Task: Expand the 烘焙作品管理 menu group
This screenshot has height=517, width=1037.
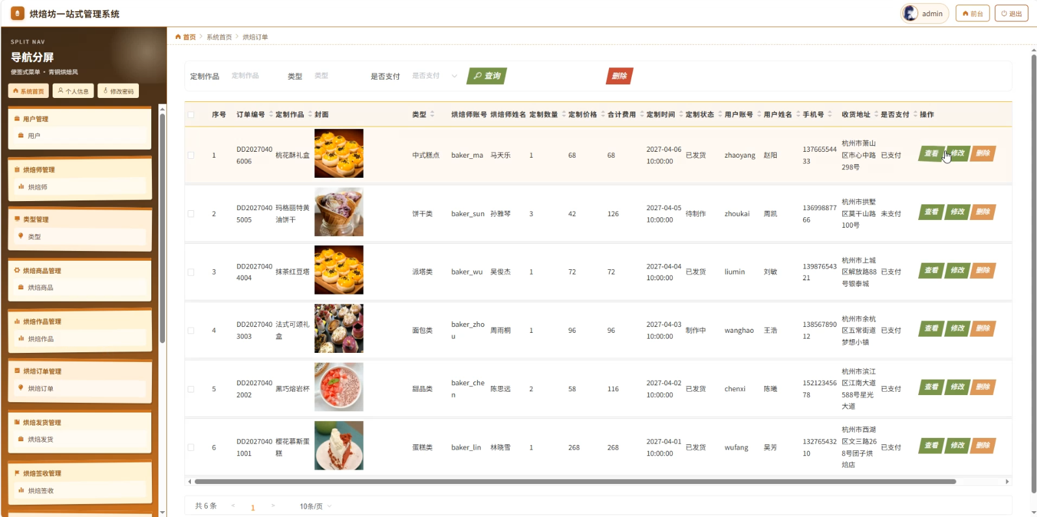Action: [x=80, y=321]
